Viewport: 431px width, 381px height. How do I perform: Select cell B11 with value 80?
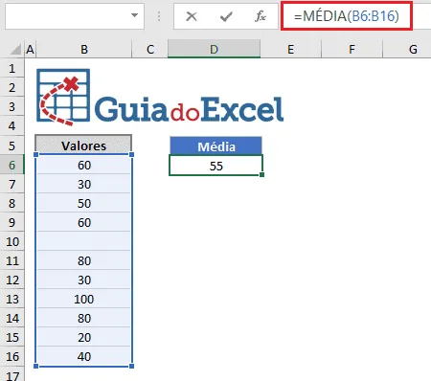(x=84, y=260)
